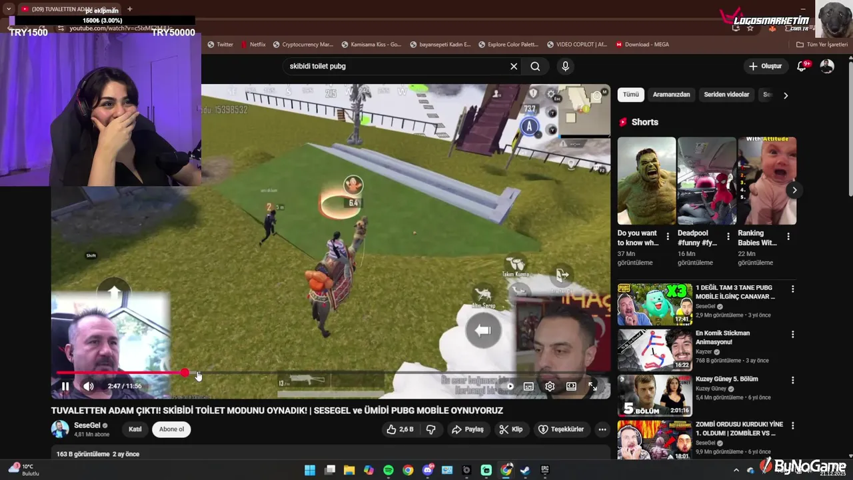Open options for 'Do you want to know' short

[668, 237]
